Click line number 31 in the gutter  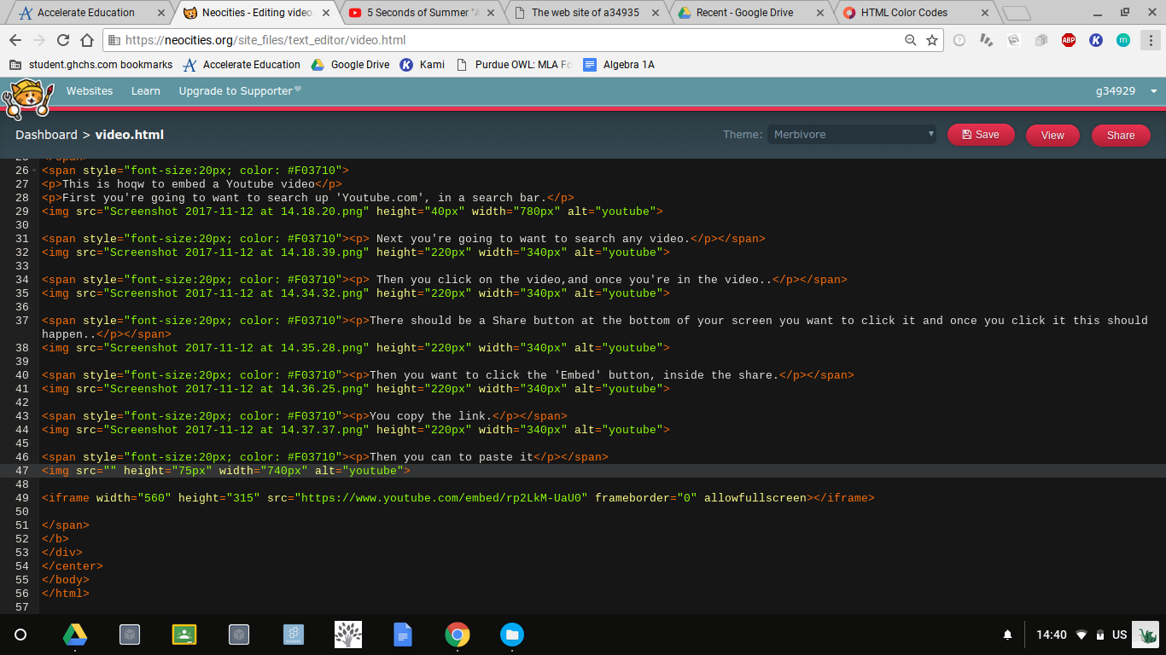(22, 239)
